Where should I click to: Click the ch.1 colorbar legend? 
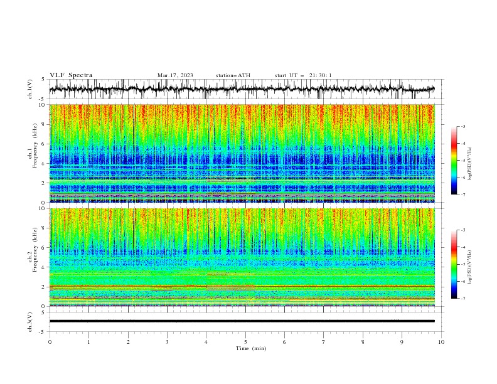pos(454,161)
